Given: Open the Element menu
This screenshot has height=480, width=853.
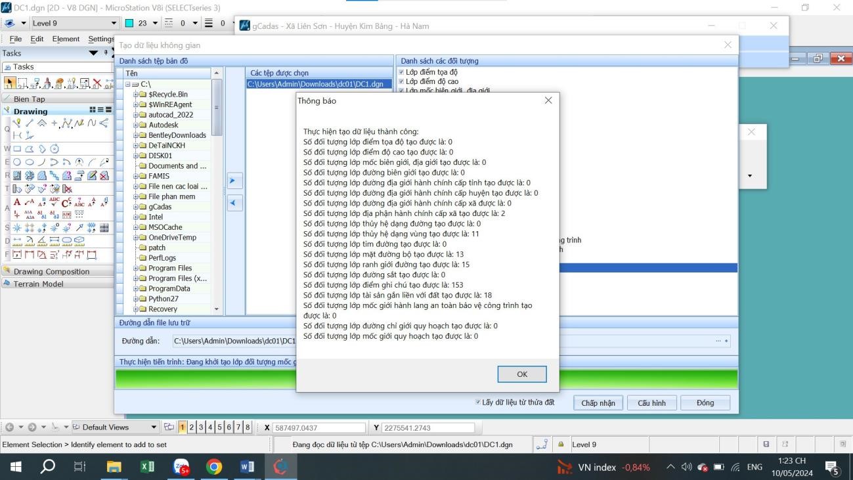Looking at the screenshot, I should (66, 39).
